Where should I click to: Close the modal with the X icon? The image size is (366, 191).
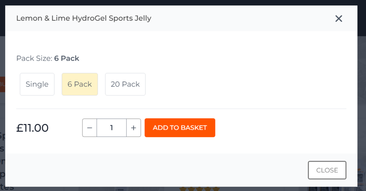(x=339, y=19)
